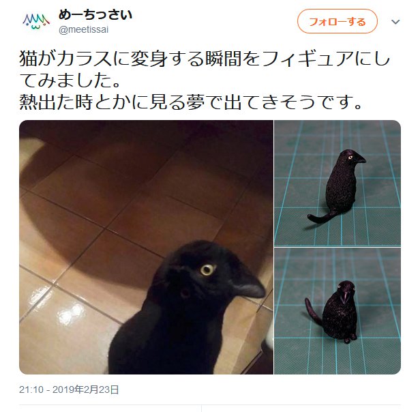Click the 21:10 - 2019年2月23日 timestamp

point(69,389)
